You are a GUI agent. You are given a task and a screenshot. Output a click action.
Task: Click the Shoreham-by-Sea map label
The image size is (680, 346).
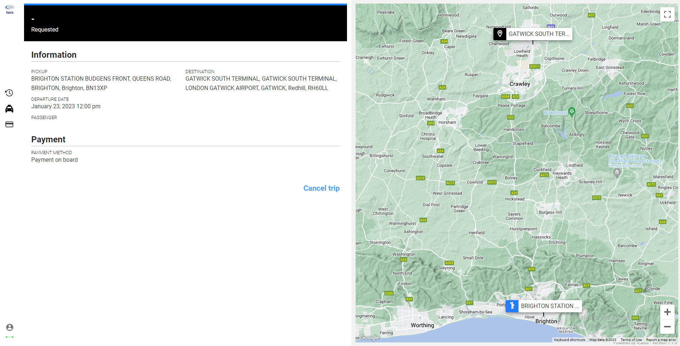point(475,312)
